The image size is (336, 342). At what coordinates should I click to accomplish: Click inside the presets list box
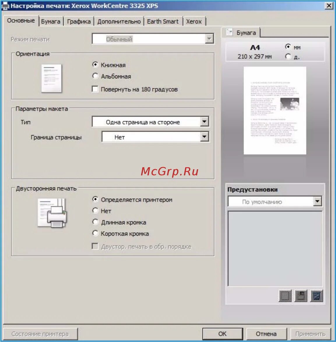coord(275,248)
